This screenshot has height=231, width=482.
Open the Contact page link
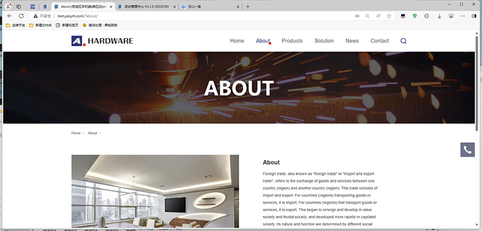[x=380, y=41]
